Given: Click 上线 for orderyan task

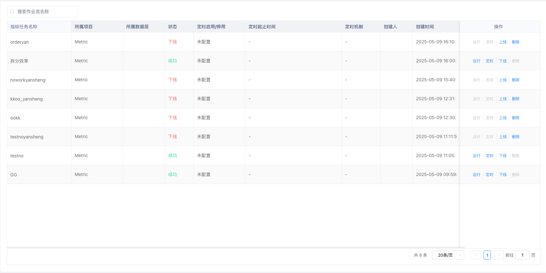Looking at the screenshot, I should pos(503,42).
